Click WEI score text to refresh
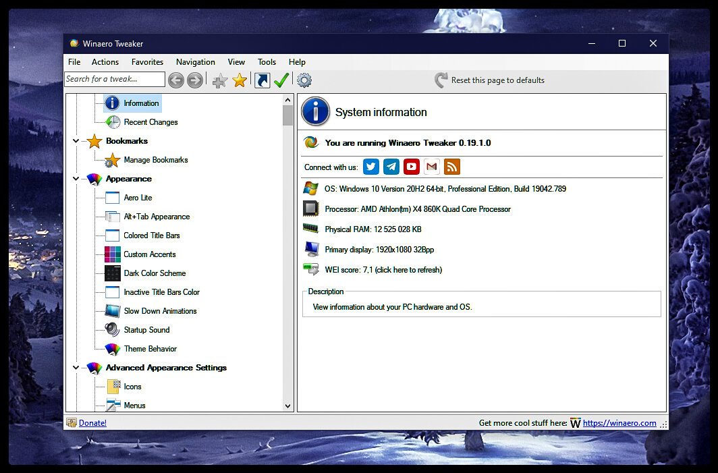 [384, 270]
